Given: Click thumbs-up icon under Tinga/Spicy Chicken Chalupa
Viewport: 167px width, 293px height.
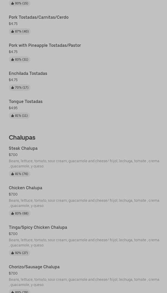Looking at the screenshot, I should pos(12,253).
